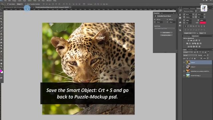Add Brightness/Contrast adjustment
Screen dimensions: 213x120
pos(188,41)
